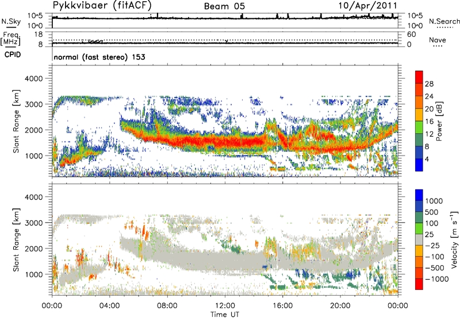Click the -25 tick on velocity colorbar
The image size is (460, 318).
pyautogui.click(x=432, y=245)
